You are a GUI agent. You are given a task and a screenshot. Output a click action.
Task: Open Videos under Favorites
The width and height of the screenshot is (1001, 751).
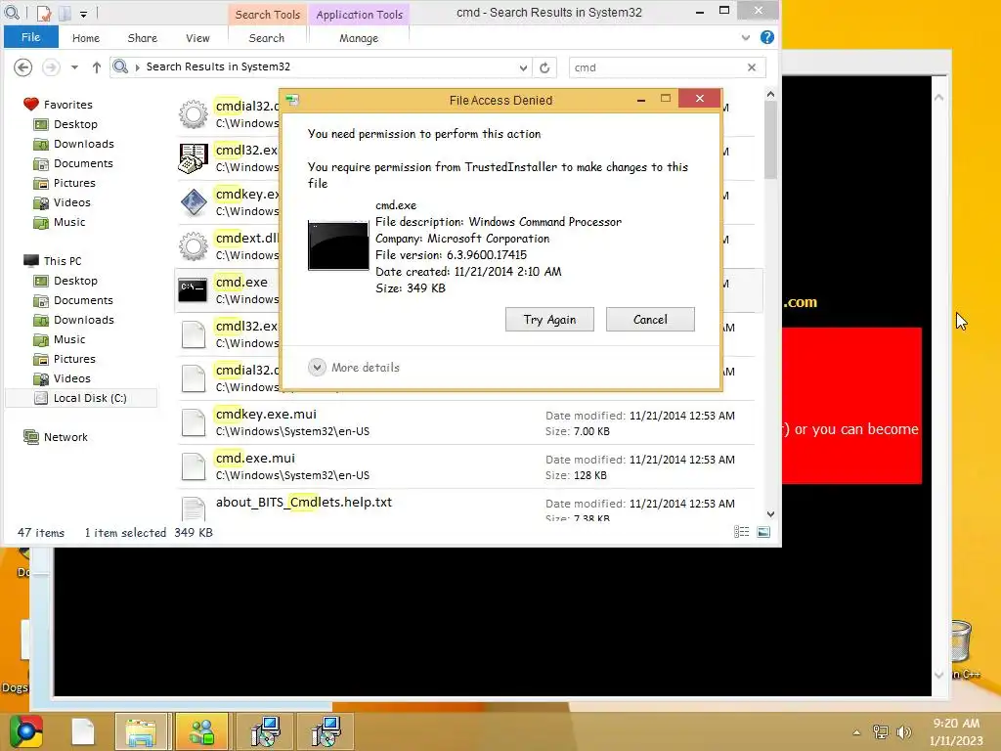pos(71,202)
